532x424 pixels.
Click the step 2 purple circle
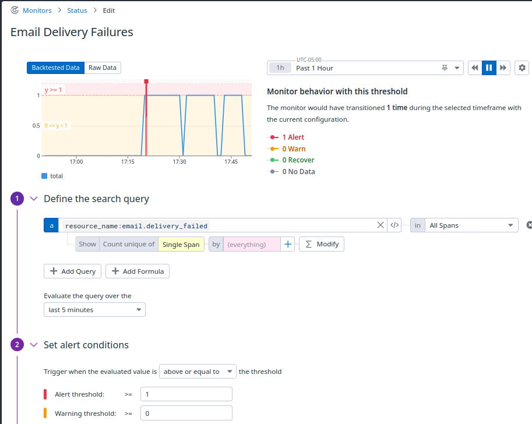[17, 345]
